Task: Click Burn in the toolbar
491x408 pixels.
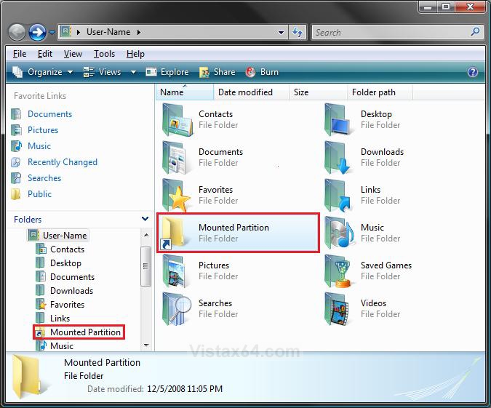Action: 262,72
